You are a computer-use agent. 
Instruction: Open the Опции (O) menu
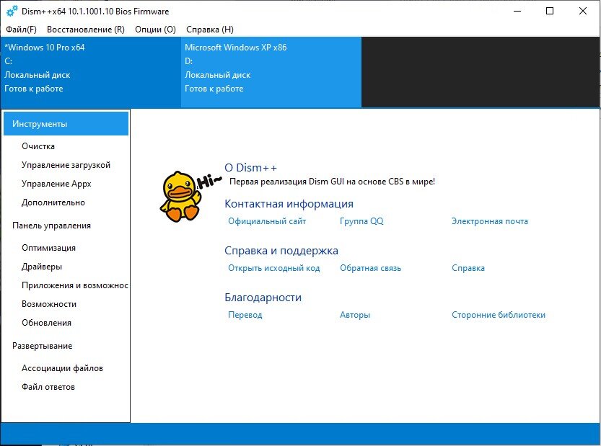pos(155,30)
